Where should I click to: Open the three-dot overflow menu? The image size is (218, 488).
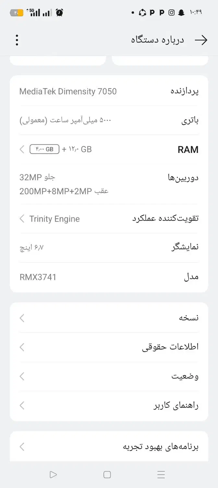(17, 39)
